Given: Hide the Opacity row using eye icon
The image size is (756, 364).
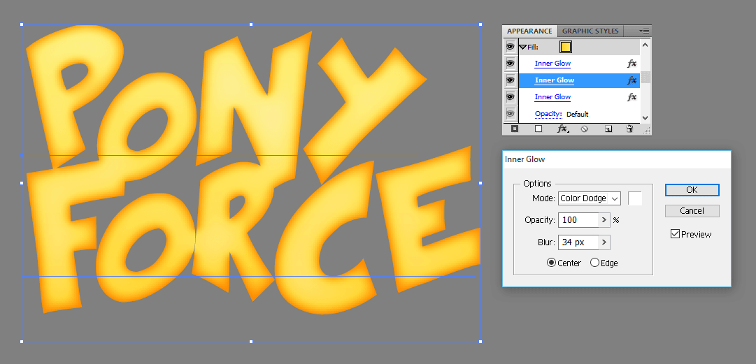Looking at the screenshot, I should click(x=510, y=114).
